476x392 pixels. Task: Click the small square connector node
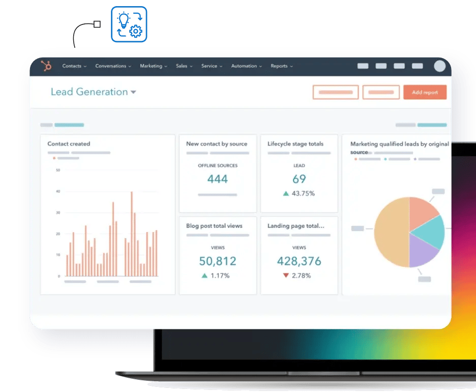click(97, 24)
